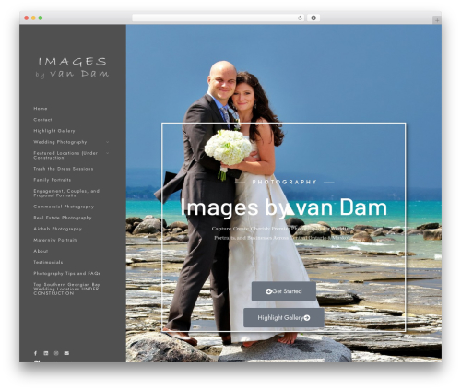Click the 'Images by van Dam' headline
Image resolution: width=461 pixels, height=390 pixels.
(283, 207)
